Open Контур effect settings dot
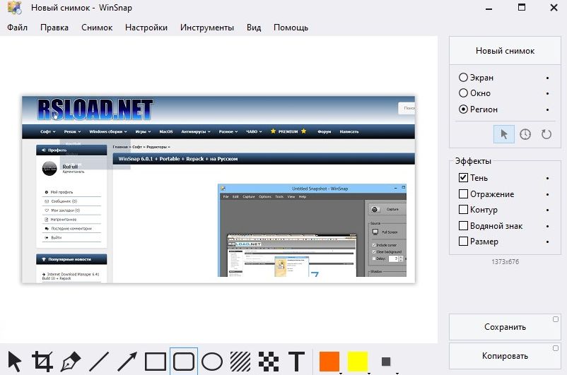Viewport: 567px width, 375px height. (x=547, y=210)
